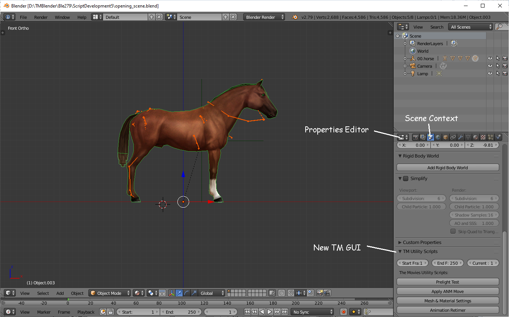The height and width of the screenshot is (317, 509).
Task: Hide 00.horse using its eye toggle
Action: click(x=490, y=58)
